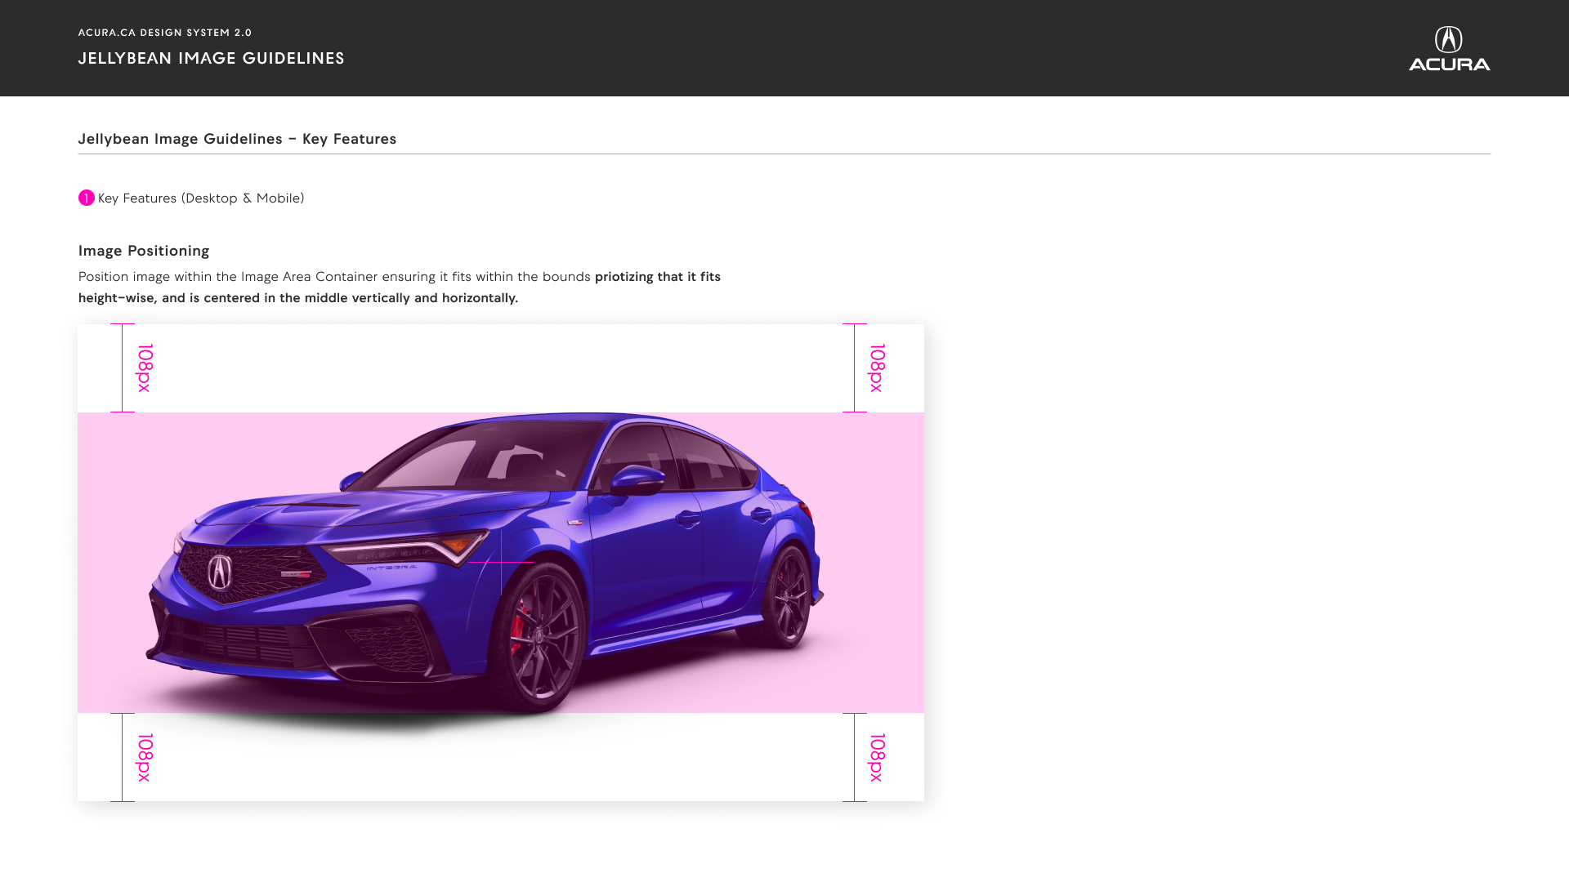Click the "Jellybean Image Guidelines – Key Features" heading
This screenshot has height=882, width=1569.
coord(237,139)
